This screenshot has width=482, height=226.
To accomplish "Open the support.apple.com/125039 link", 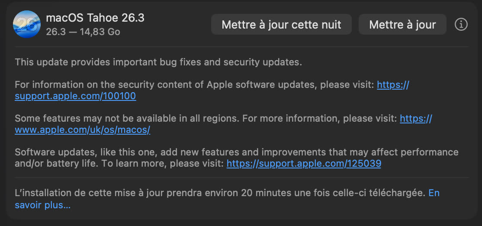I will click(304, 164).
